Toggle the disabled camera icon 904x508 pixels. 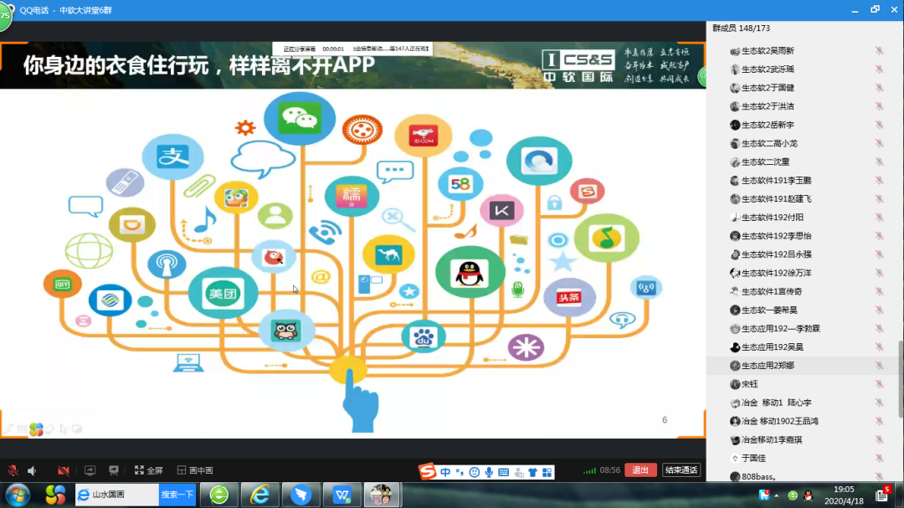tap(64, 470)
